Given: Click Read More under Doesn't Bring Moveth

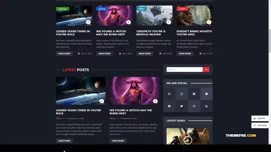Looking at the screenshot, I should (x=185, y=54).
